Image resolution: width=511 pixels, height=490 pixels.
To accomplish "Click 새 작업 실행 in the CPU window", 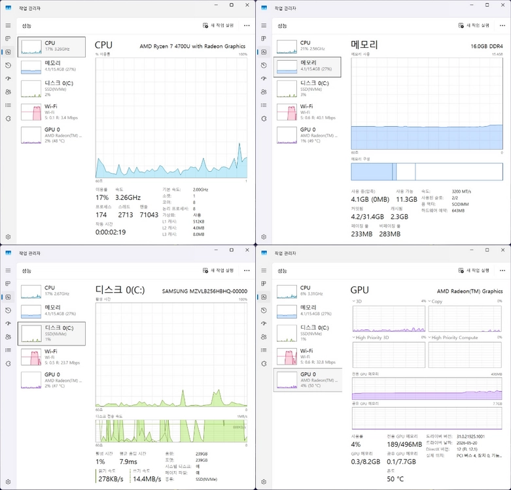I will click(218, 25).
